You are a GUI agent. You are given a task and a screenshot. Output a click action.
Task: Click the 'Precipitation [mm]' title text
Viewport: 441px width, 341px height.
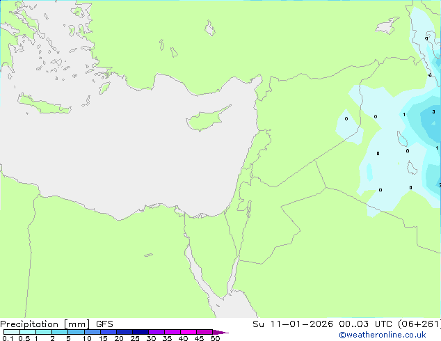(x=45, y=324)
